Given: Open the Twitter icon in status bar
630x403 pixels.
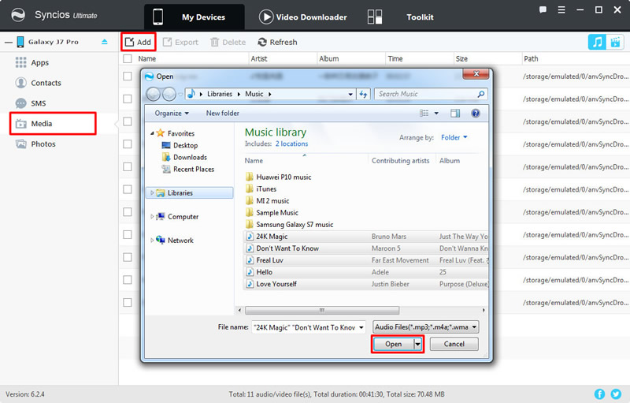Looking at the screenshot, I should coord(616,394).
